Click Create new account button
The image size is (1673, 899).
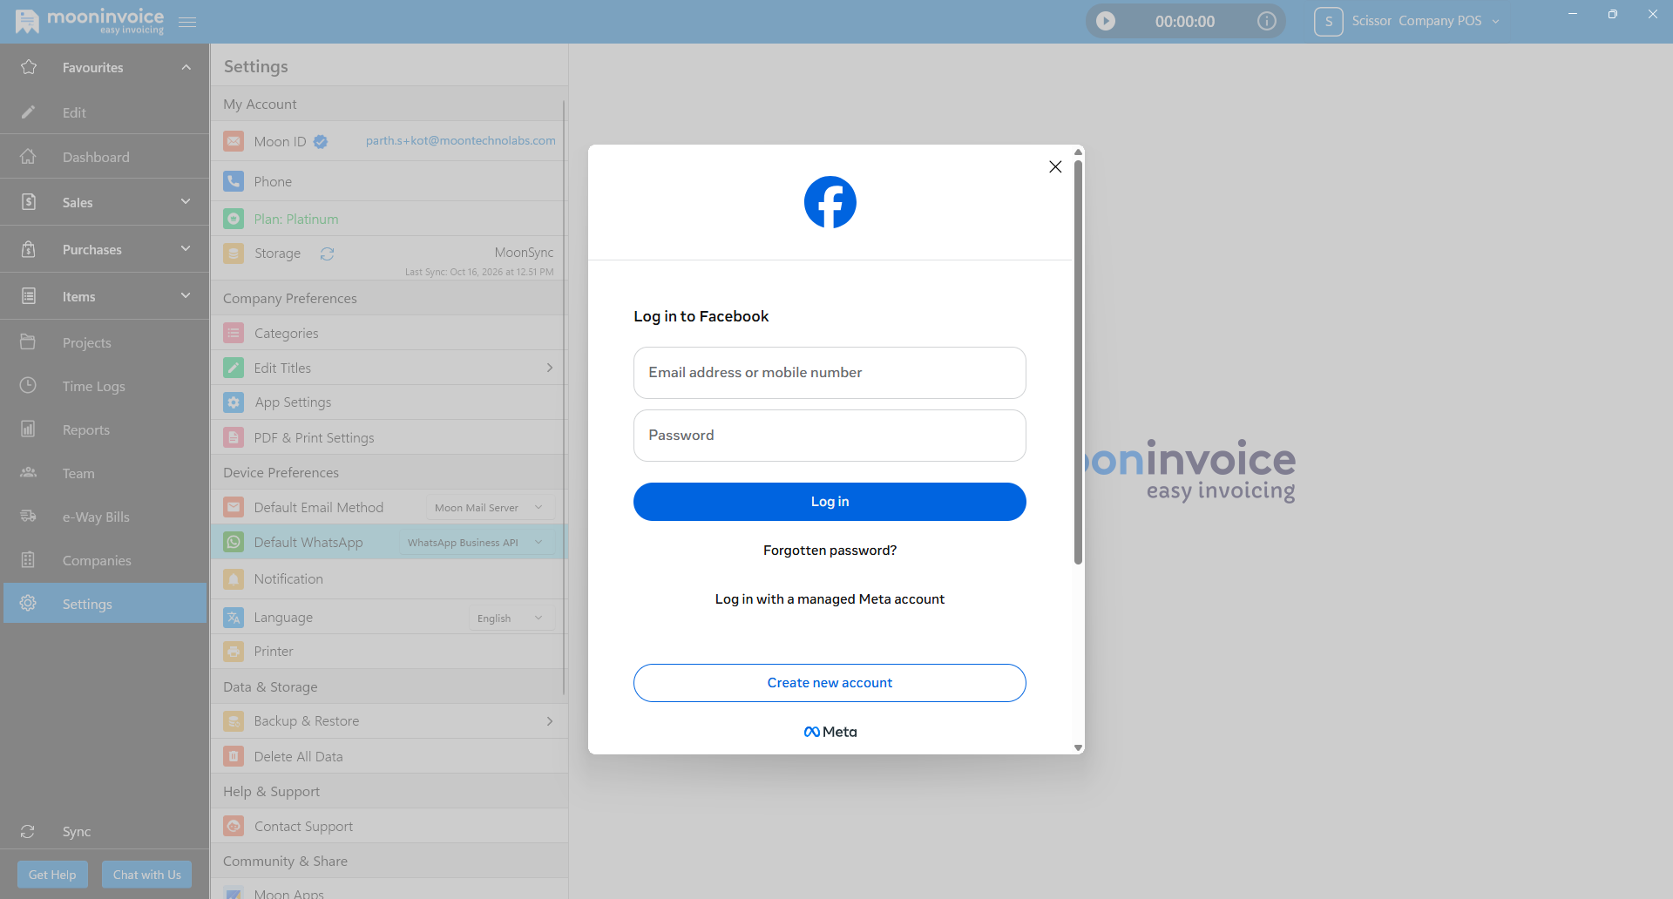pos(830,683)
